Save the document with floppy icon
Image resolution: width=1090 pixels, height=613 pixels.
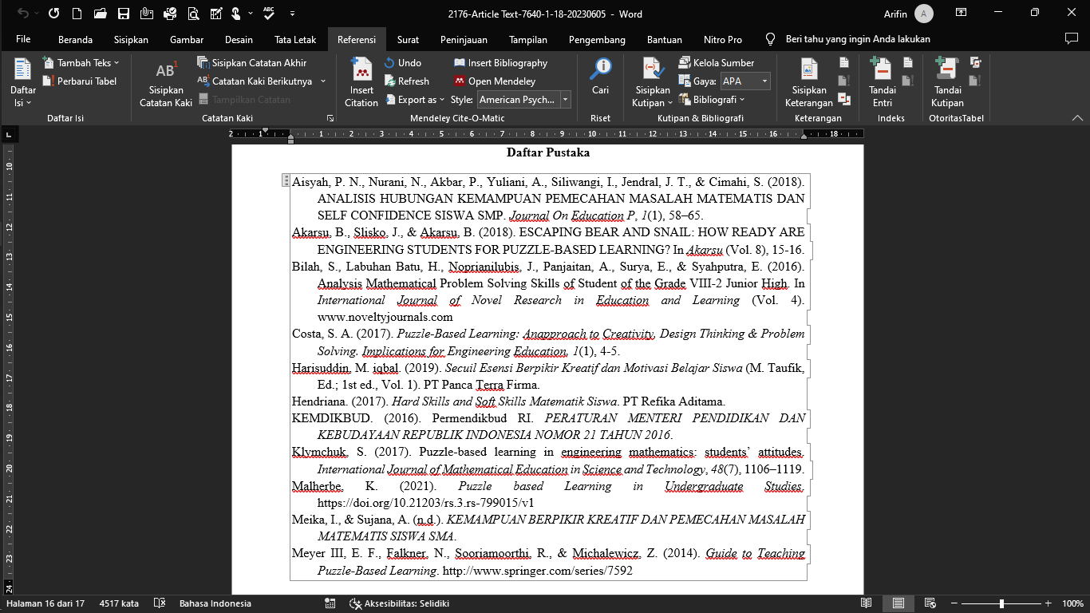tap(123, 14)
